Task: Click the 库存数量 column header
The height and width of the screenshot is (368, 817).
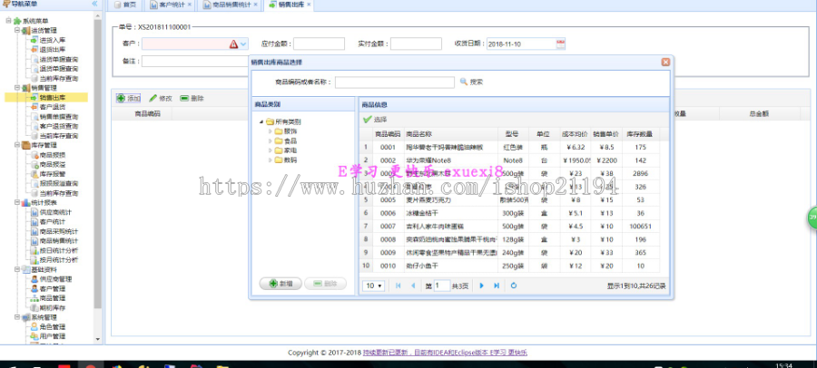Action: click(x=640, y=134)
